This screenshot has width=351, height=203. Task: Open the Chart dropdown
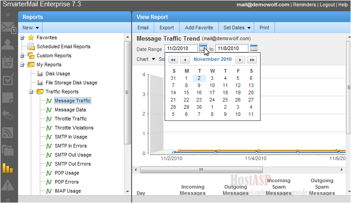pyautogui.click(x=146, y=59)
